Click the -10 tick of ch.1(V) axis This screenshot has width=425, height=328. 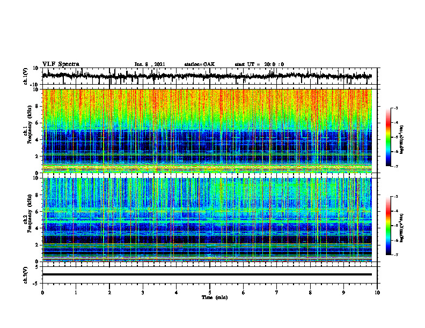(35, 85)
